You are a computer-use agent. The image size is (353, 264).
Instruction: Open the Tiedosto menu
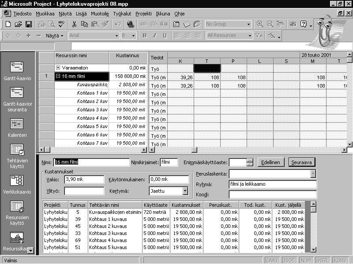23,14
